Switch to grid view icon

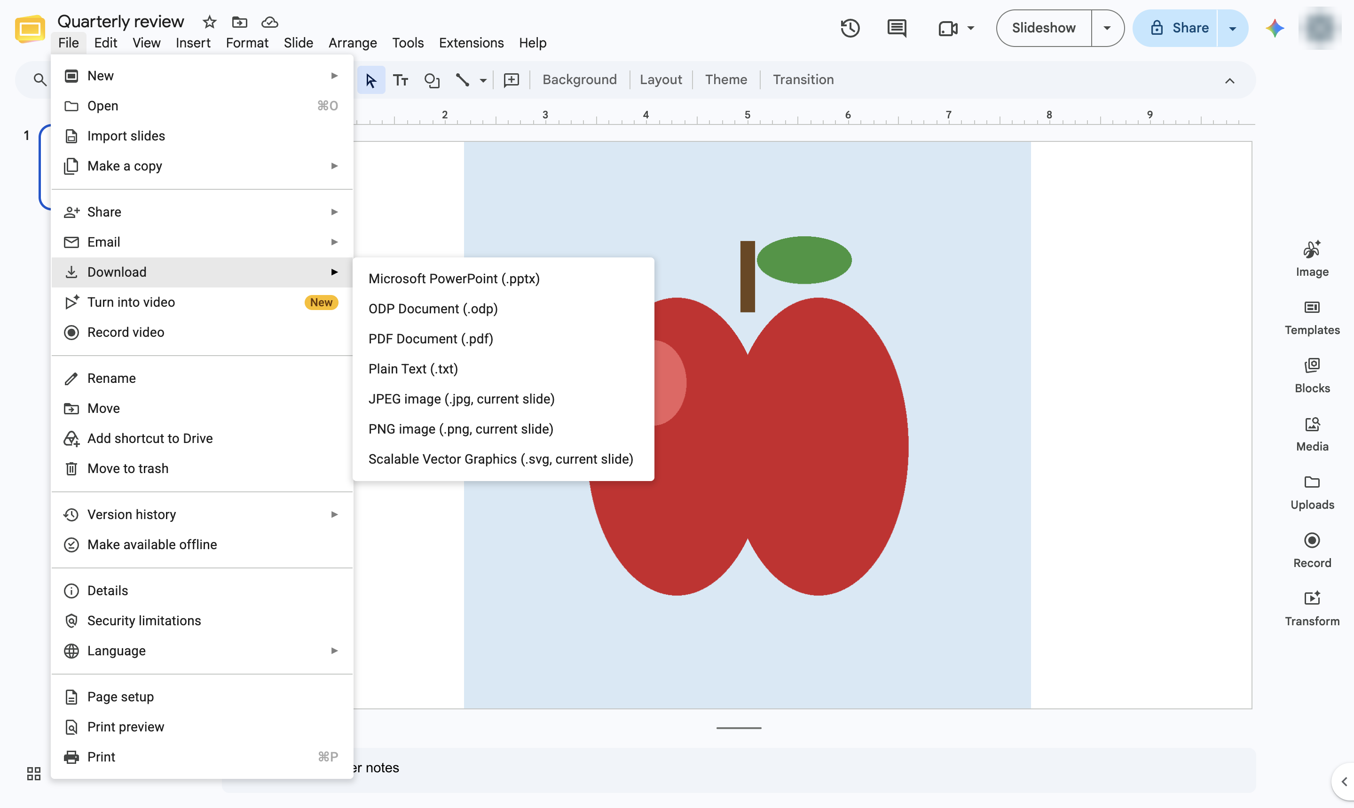(34, 773)
